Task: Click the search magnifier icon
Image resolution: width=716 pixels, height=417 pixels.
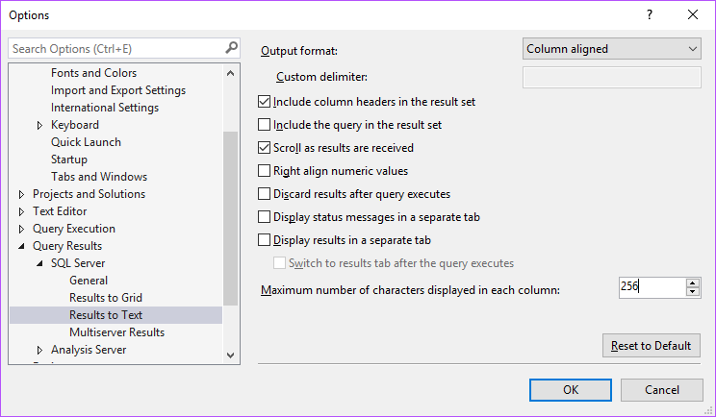Action: tap(231, 47)
